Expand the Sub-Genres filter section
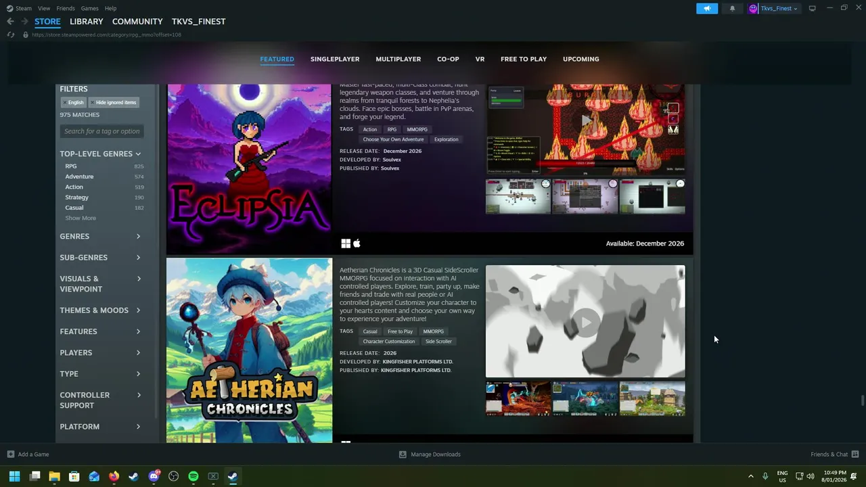This screenshot has height=487, width=866. (x=100, y=257)
